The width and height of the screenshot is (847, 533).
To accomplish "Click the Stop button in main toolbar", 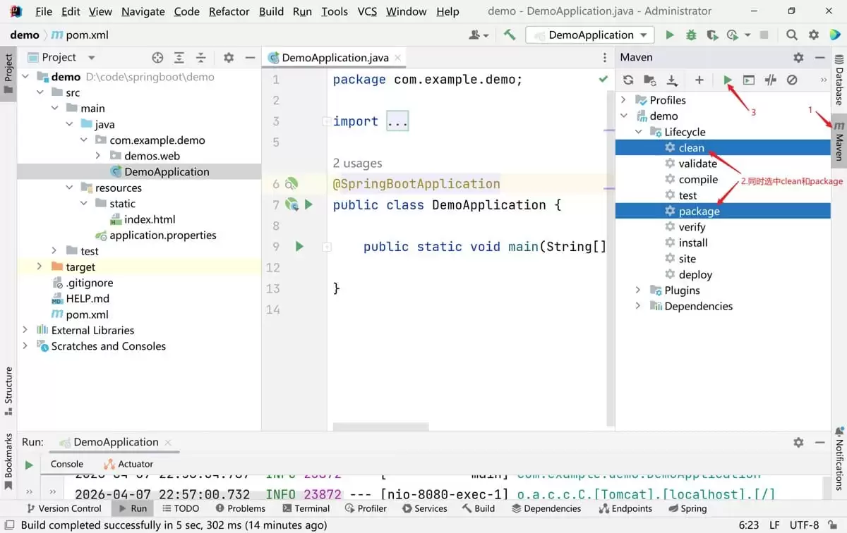I will [764, 35].
